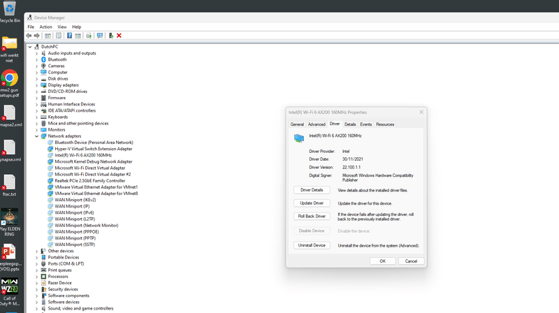
Task: Click Mice and other pointing devices icon
Action: coord(43,124)
